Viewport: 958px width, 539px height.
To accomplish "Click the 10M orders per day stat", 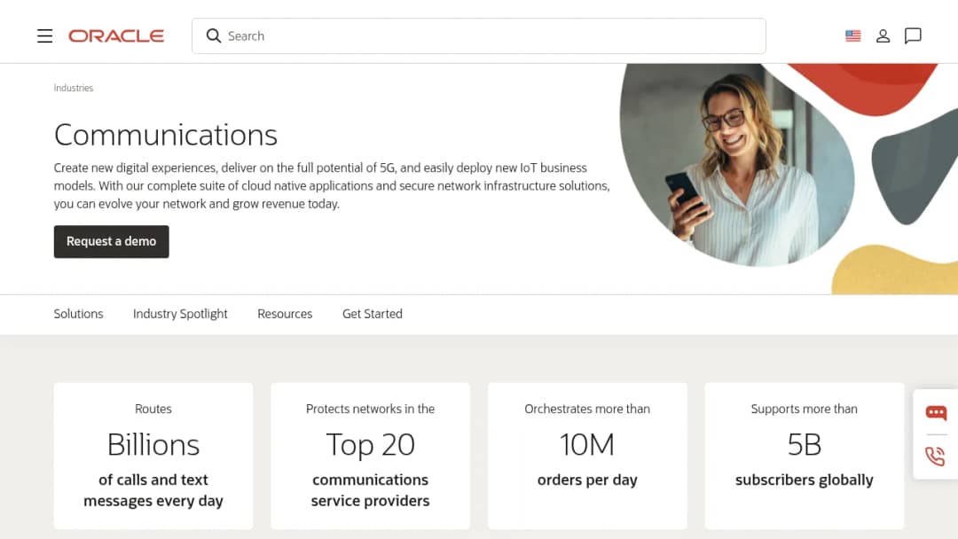I will tap(587, 456).
